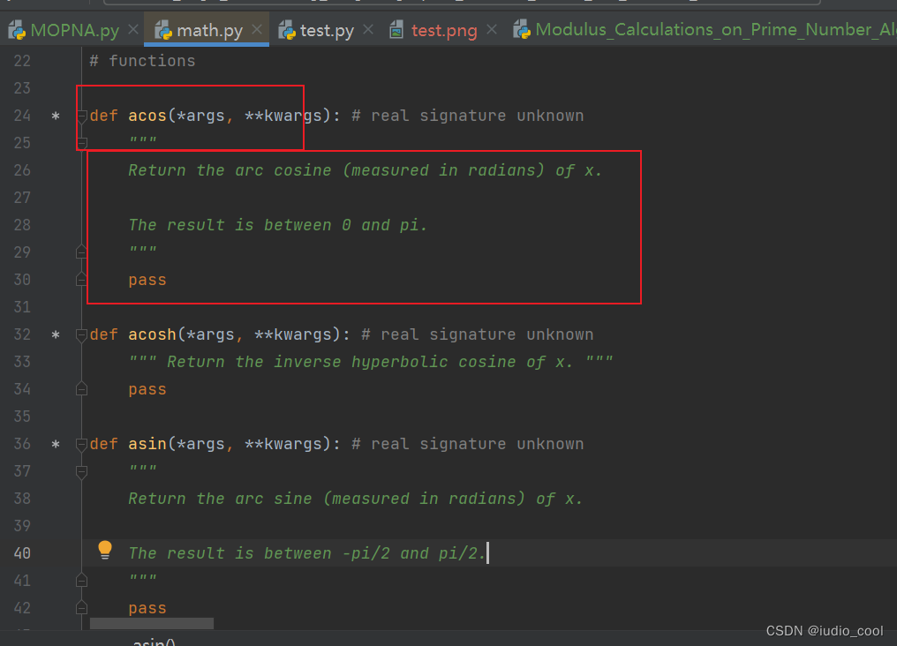897x646 pixels.
Task: Click the asterisk gutter icon beside def acos
Action: tap(56, 116)
